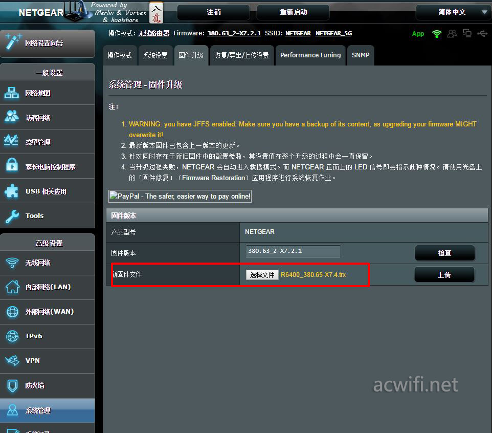The height and width of the screenshot is (433, 492).
Task: Click the USB status icon
Action: [482, 33]
